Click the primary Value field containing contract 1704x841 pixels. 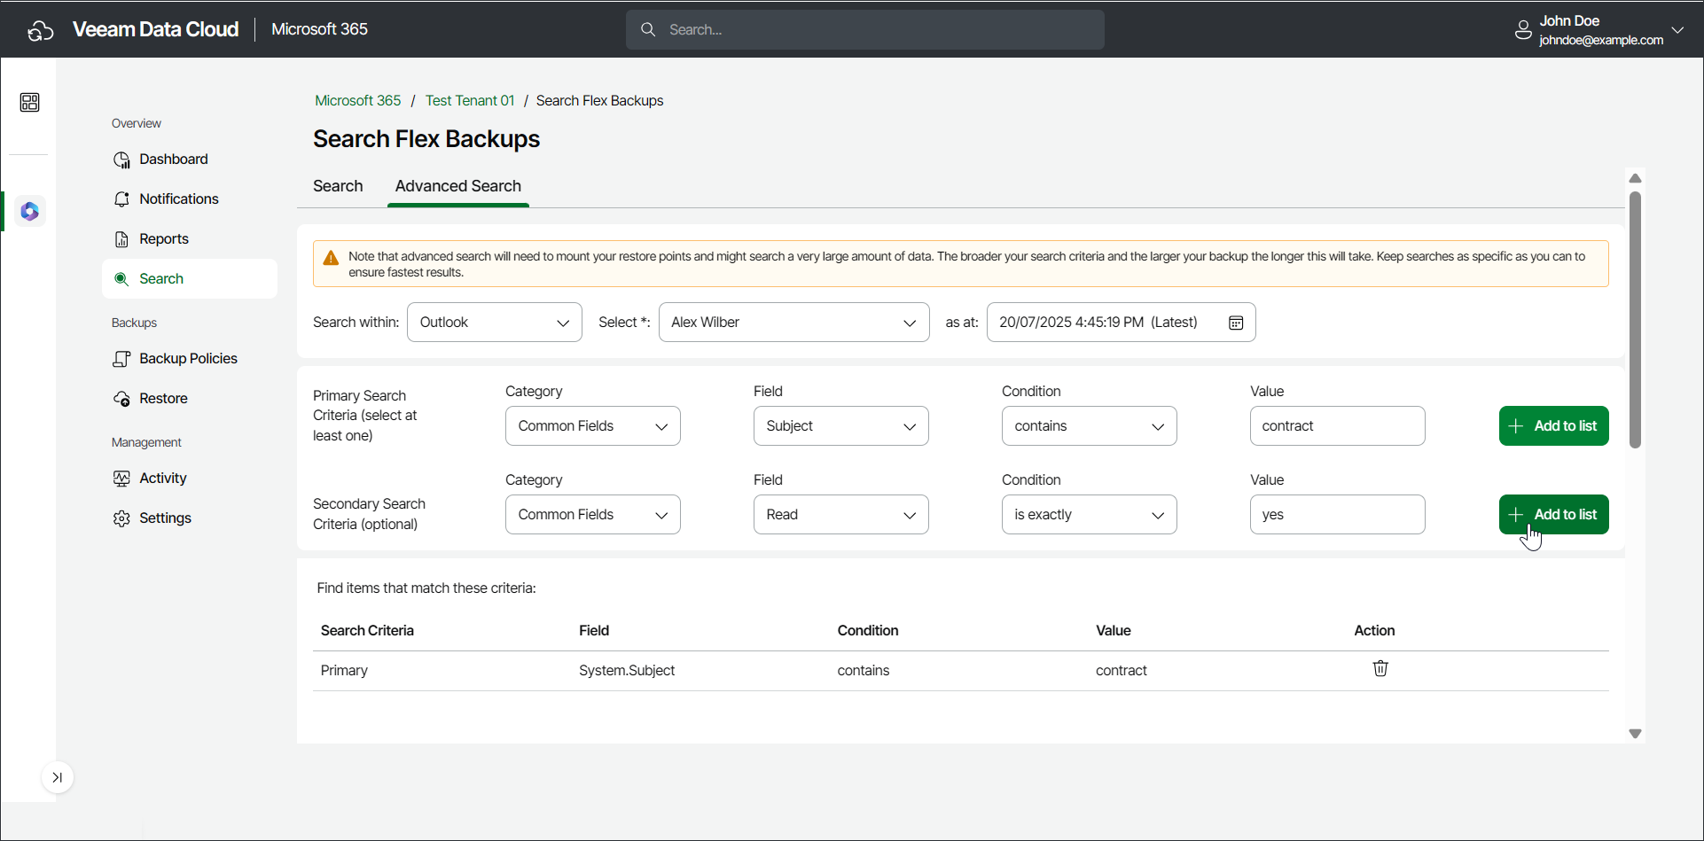click(1338, 426)
